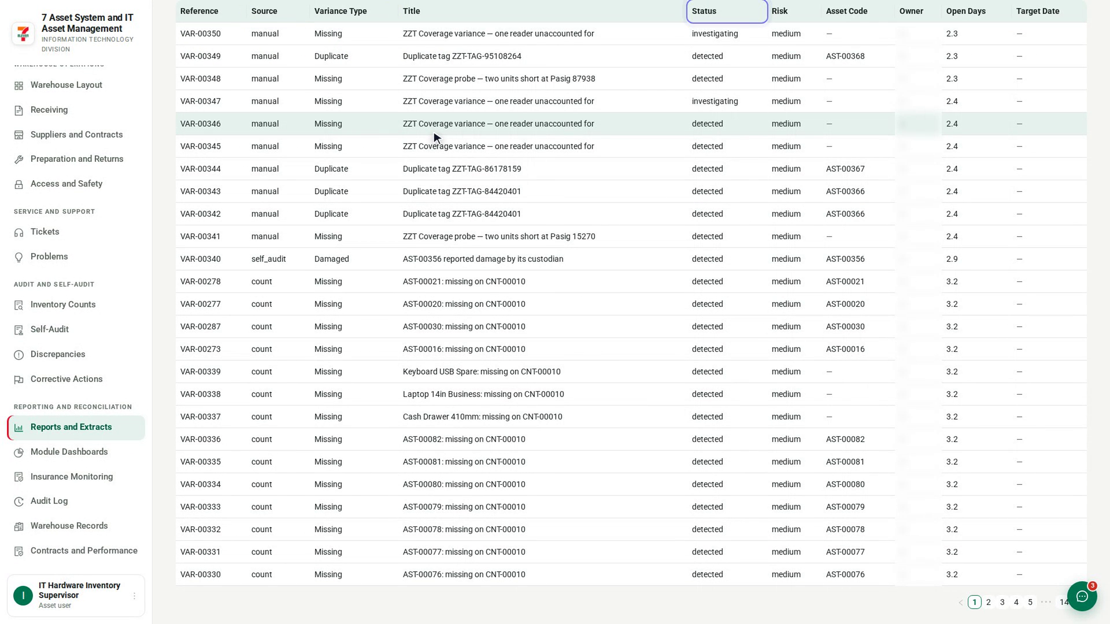Go to page 5 of results
Image resolution: width=1110 pixels, height=624 pixels.
tap(1030, 602)
